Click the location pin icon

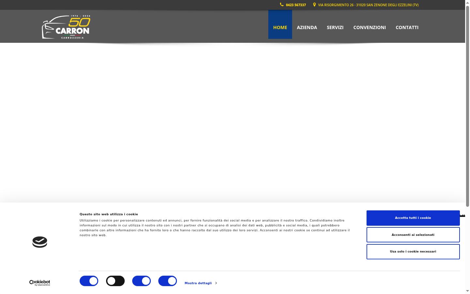[314, 5]
